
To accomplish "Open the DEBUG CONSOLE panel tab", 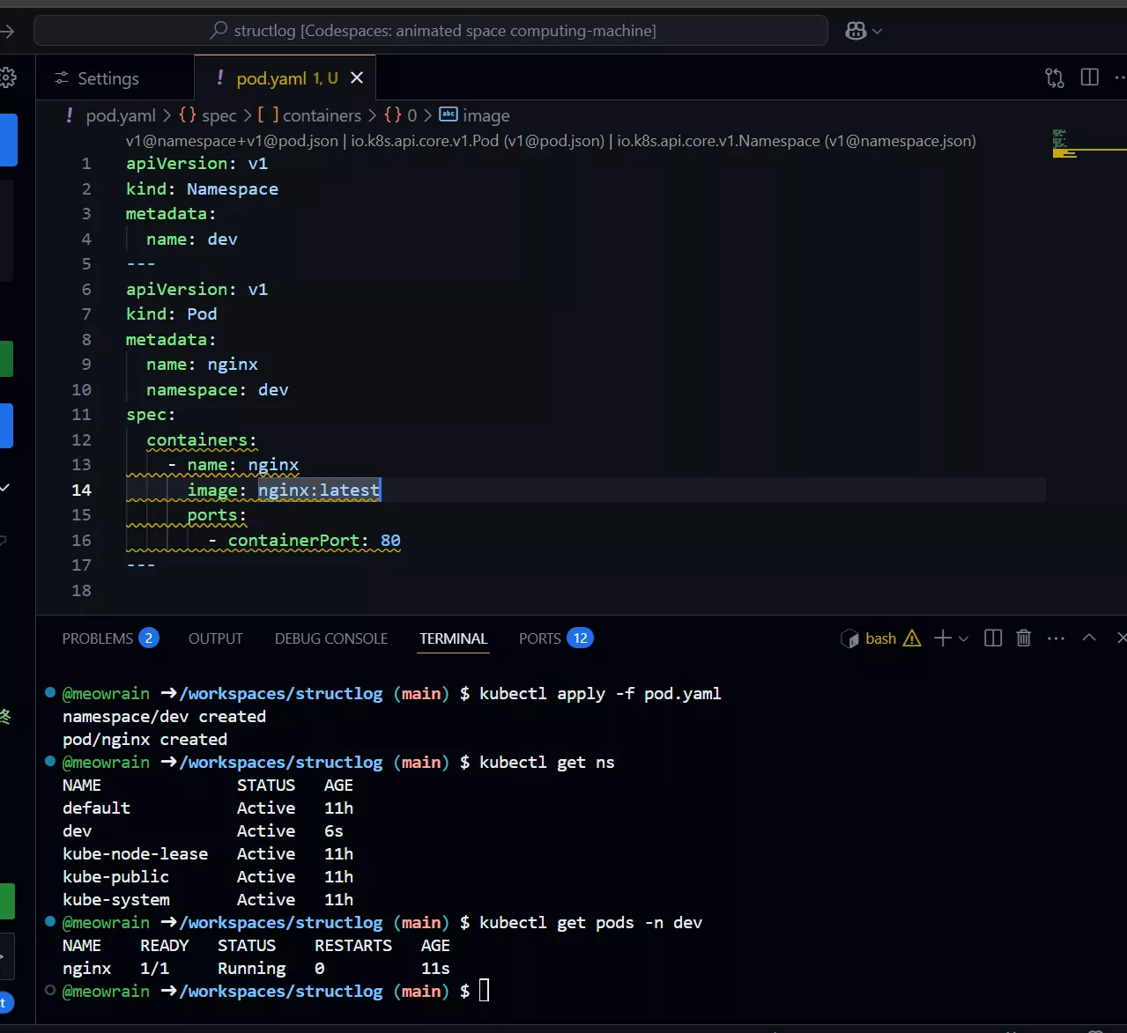I will 330,638.
